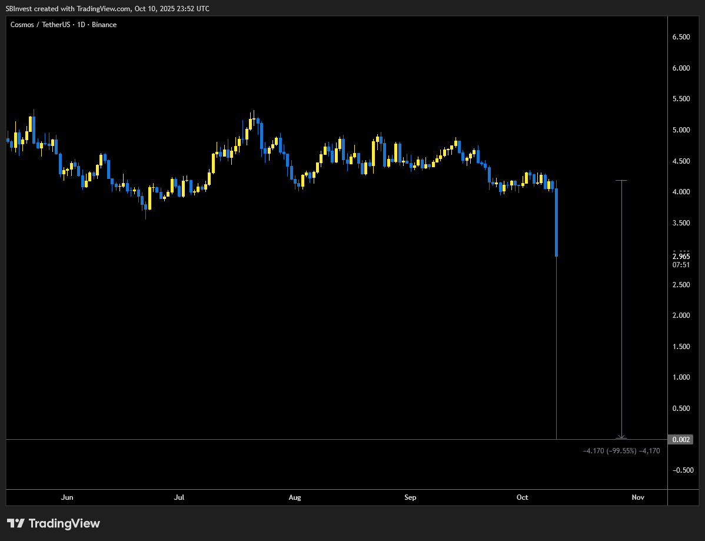Screen dimensions: 705x541
Task: Click the 6.500 price axis label
Action: (681, 37)
